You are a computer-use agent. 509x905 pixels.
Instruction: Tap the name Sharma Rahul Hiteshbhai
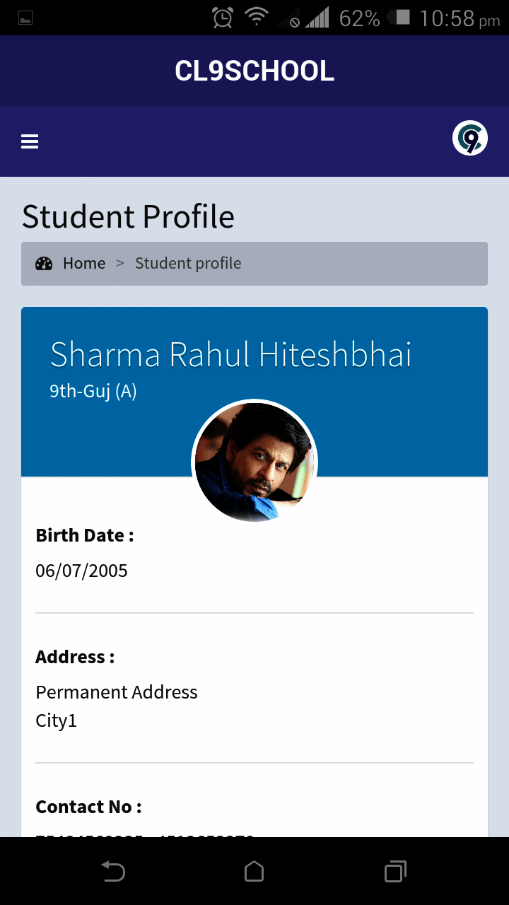point(230,354)
